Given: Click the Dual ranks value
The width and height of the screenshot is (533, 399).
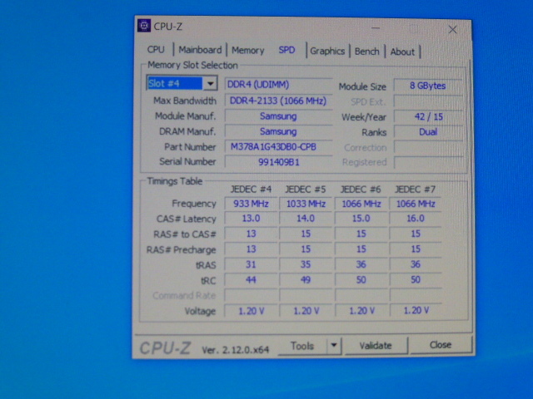Looking at the screenshot, I should 428,132.
